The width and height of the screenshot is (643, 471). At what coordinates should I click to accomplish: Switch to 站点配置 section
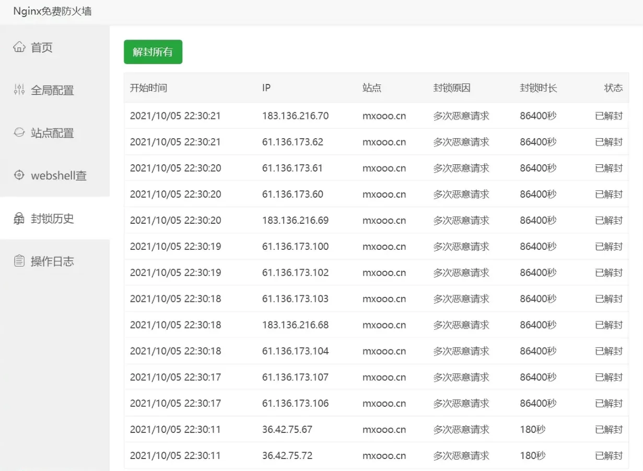pyautogui.click(x=52, y=133)
